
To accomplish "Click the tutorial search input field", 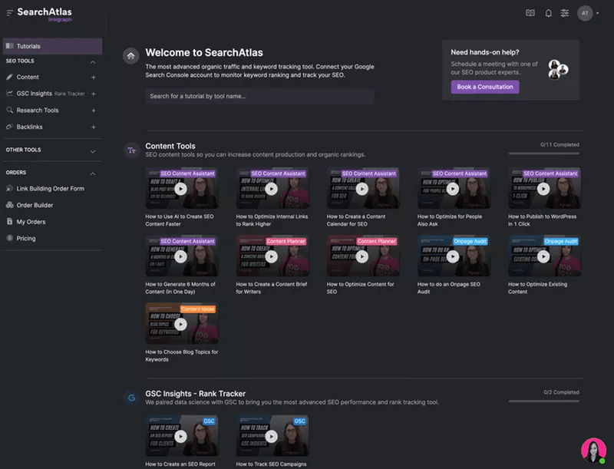I will pos(259,97).
